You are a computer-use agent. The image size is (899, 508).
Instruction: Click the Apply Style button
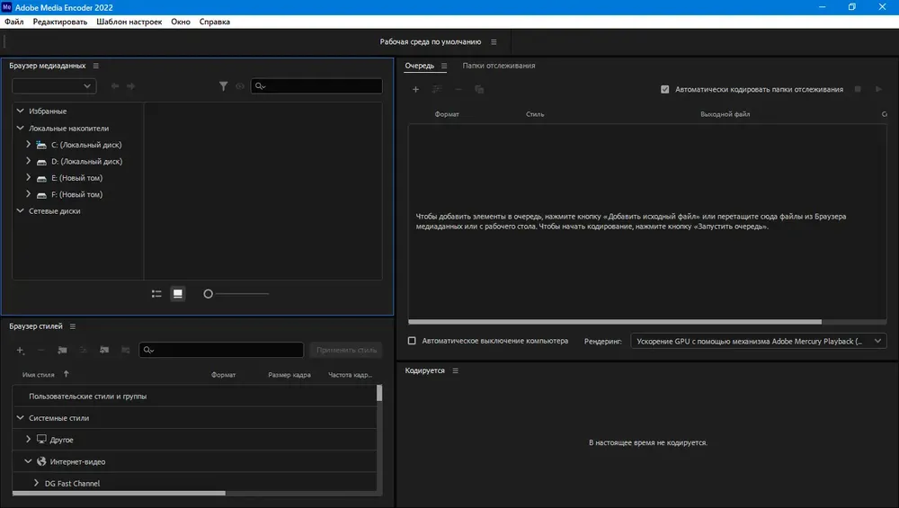(346, 350)
